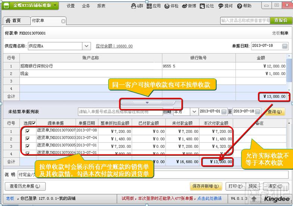Click the 账户名称 column header
Image resolution: width=293 pixels, height=206 pixels.
click(x=91, y=58)
